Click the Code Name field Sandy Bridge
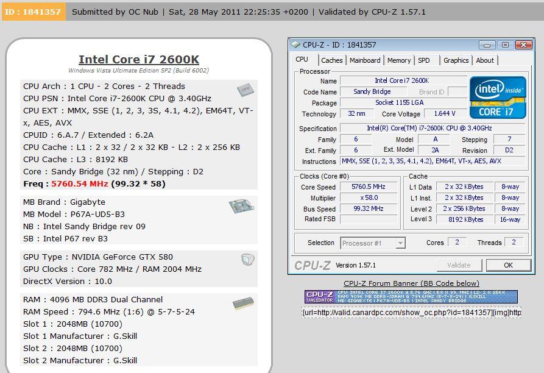The width and height of the screenshot is (544, 373). (373, 91)
